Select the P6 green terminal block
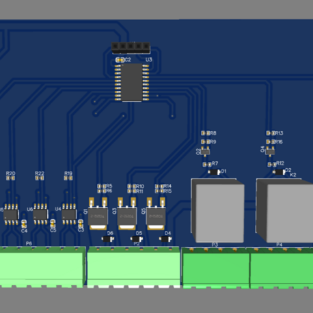 (43, 267)
